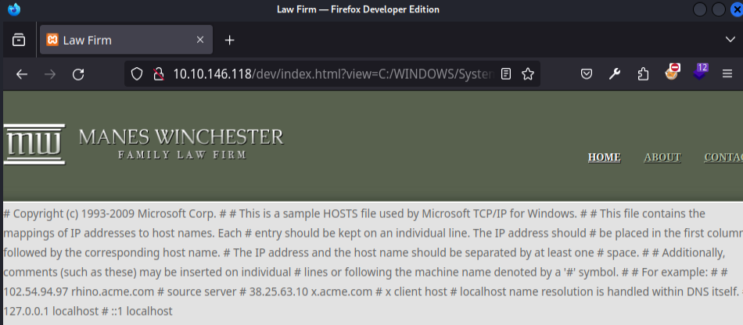This screenshot has width=743, height=325.
Task: Close the Law Firm tab
Action: (x=200, y=40)
